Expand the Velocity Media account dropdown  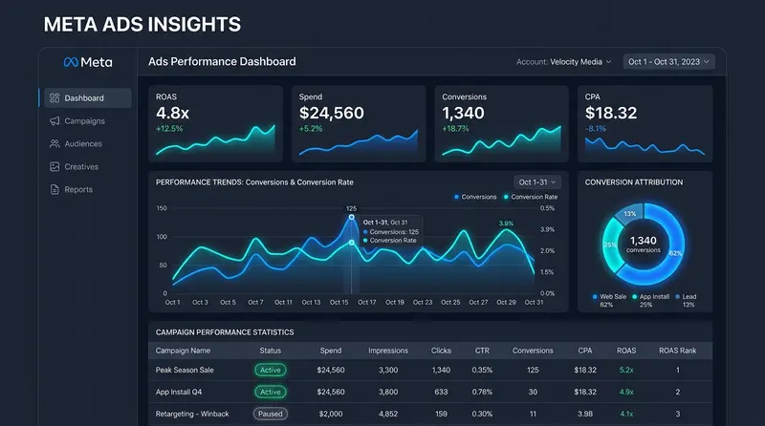pos(564,62)
